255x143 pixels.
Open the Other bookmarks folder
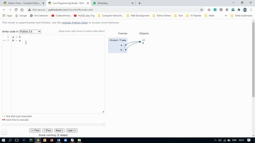[241, 15]
